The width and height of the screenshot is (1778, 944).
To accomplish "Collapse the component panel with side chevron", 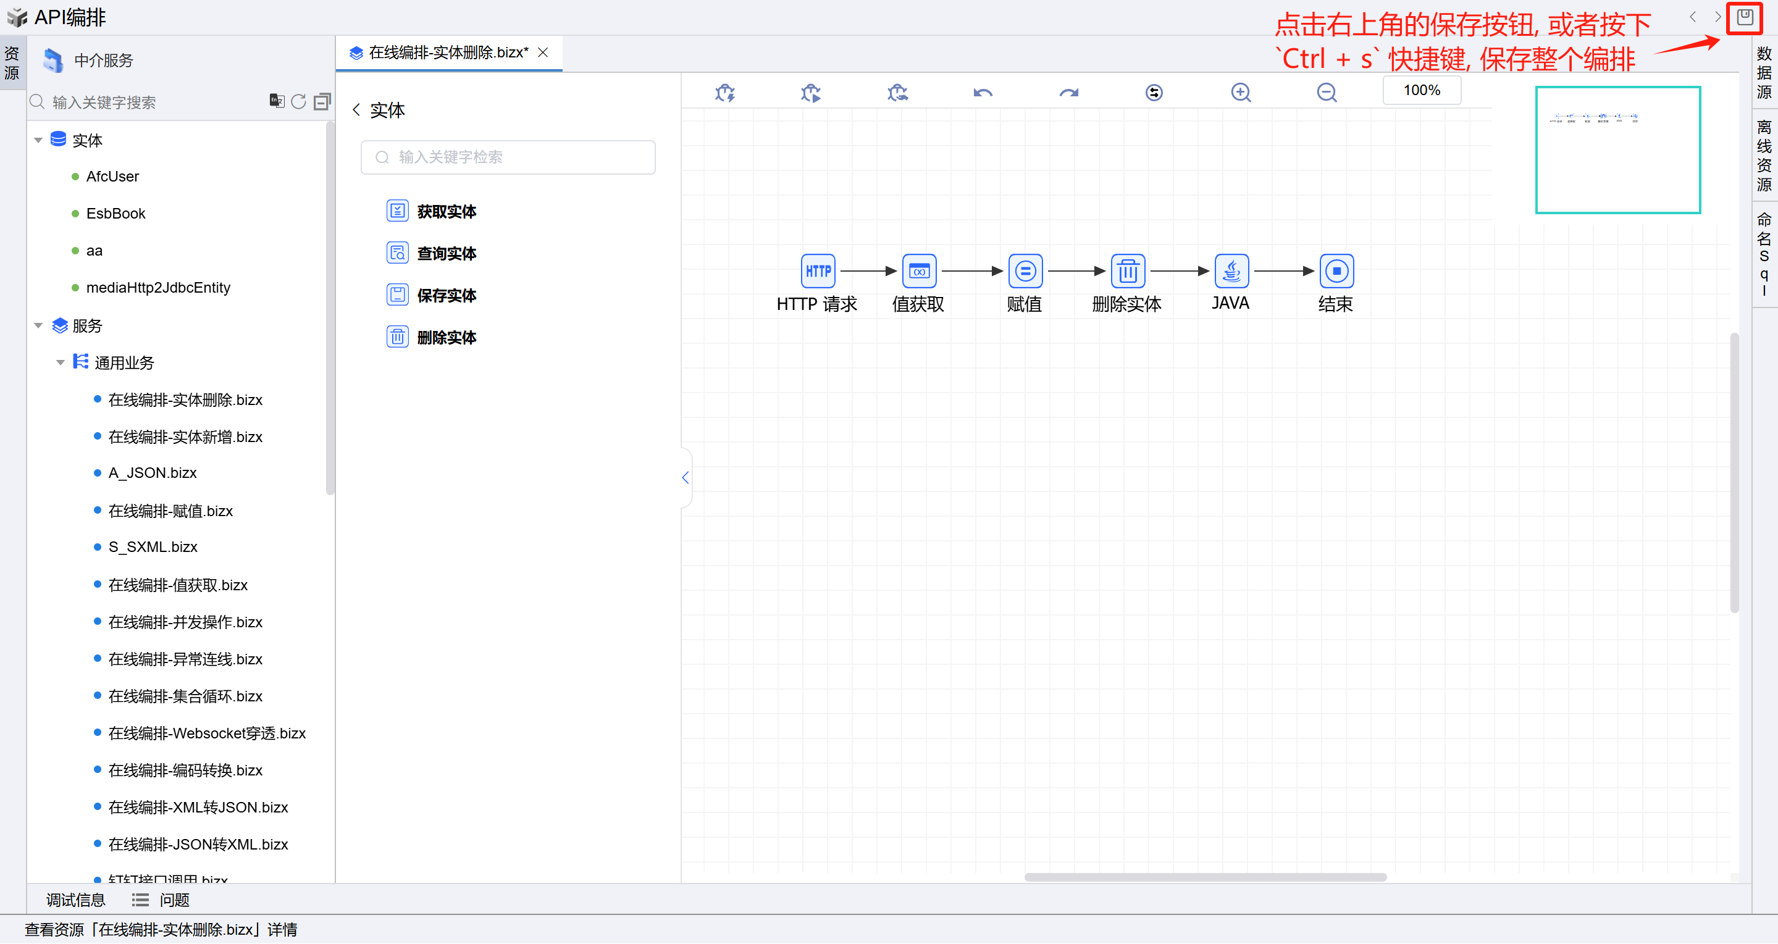I will click(686, 477).
